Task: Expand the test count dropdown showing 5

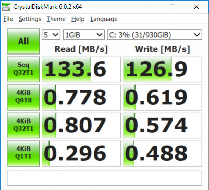Action: click(51, 35)
